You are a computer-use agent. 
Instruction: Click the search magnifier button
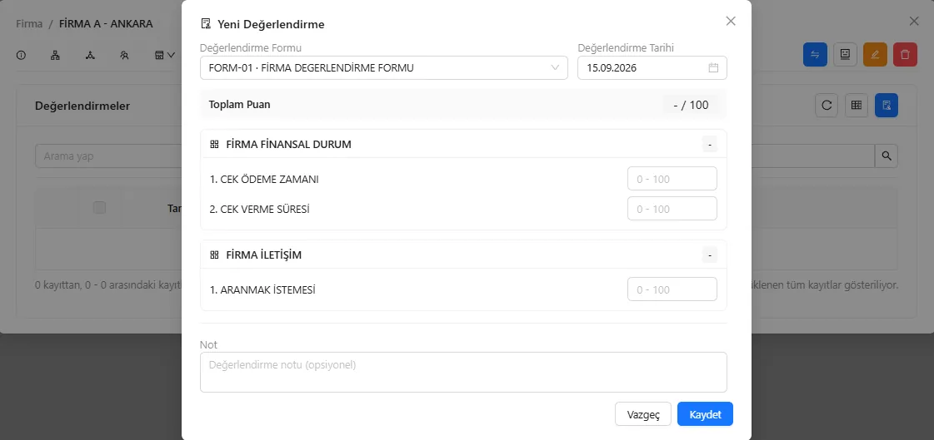pyautogui.click(x=887, y=156)
